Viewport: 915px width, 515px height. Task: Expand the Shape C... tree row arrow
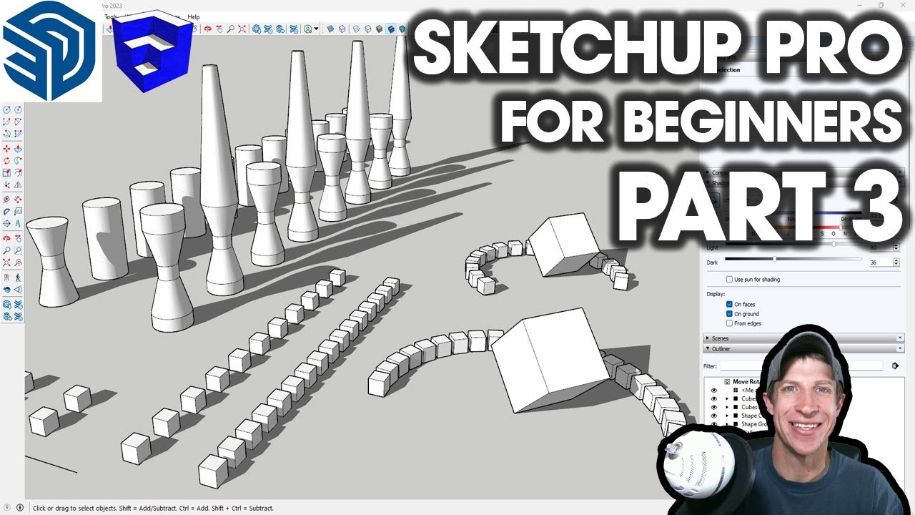pos(727,416)
